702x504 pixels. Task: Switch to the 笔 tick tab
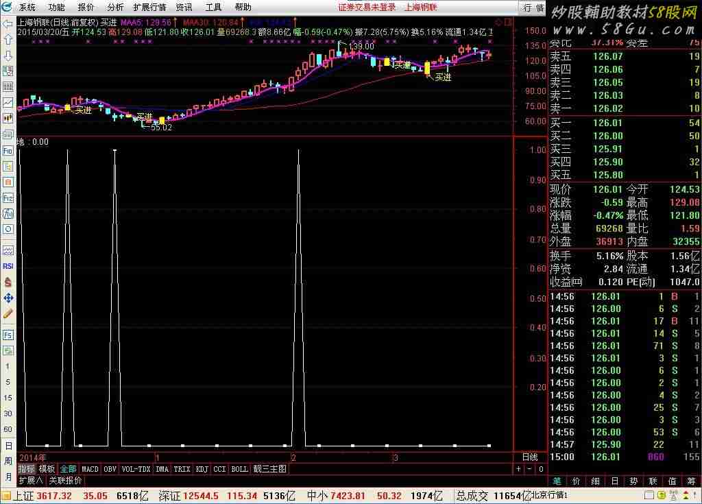(557, 481)
